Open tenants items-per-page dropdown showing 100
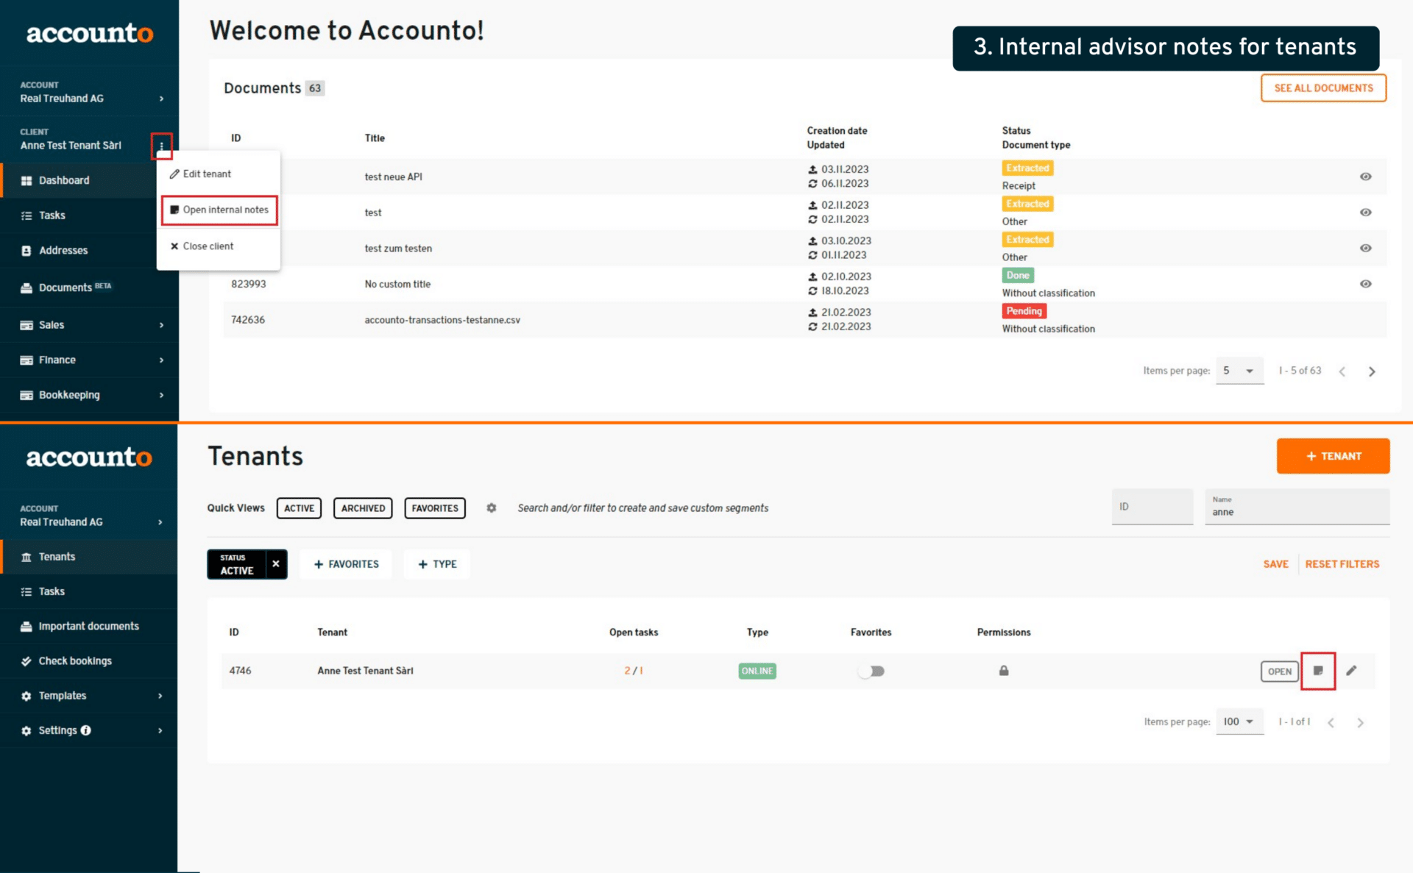1413x873 pixels. click(1239, 721)
